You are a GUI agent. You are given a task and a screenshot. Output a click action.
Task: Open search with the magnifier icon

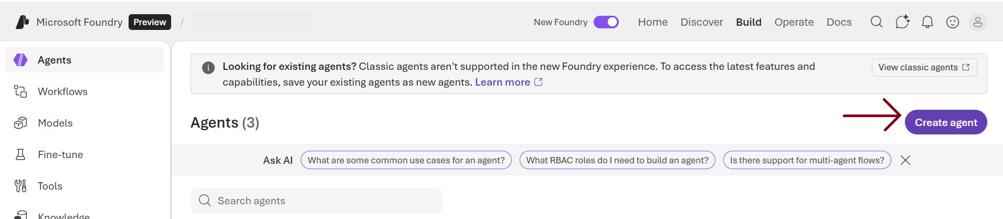(x=876, y=22)
